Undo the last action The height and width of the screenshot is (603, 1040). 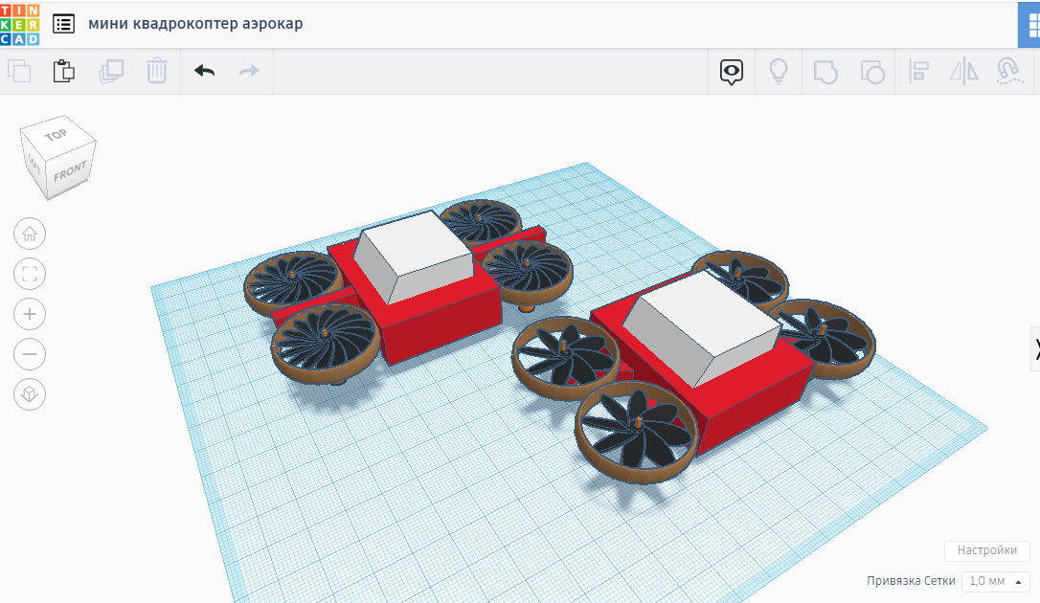[204, 71]
